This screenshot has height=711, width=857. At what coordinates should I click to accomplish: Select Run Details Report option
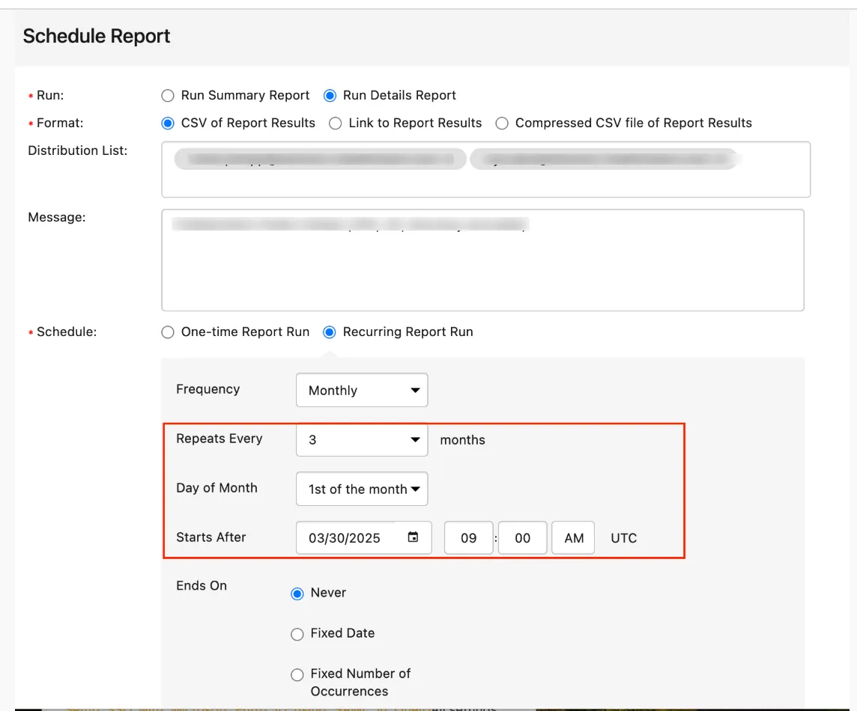point(330,96)
